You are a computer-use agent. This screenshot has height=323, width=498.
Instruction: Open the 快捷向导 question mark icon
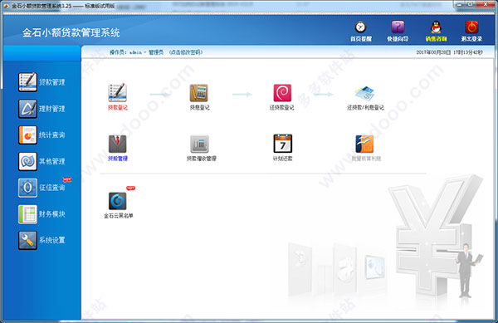[398, 27]
